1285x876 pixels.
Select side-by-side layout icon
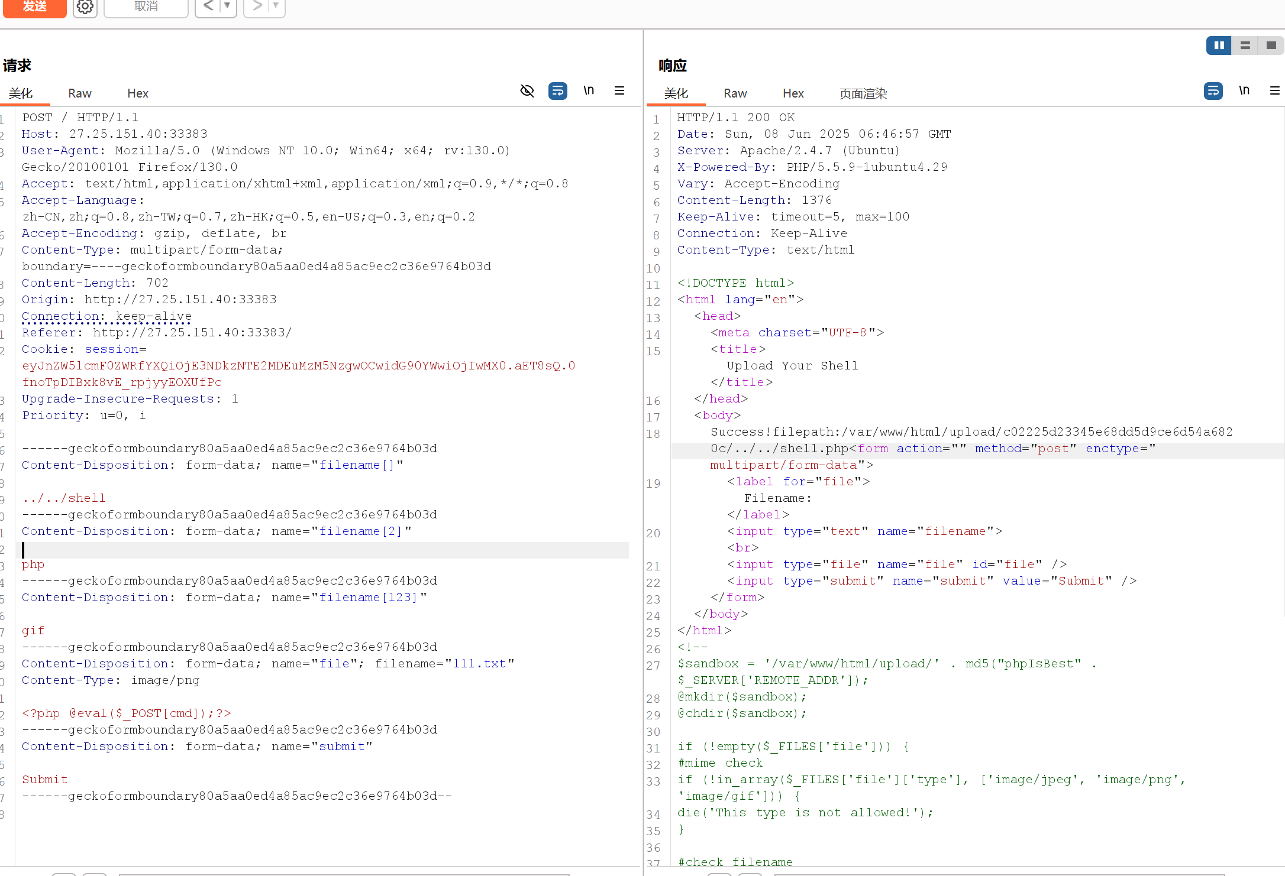(1219, 46)
